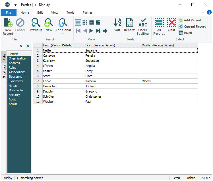Screen dimensions: 213x181
Task: Click Add Record in Select group
Action: (190, 20)
